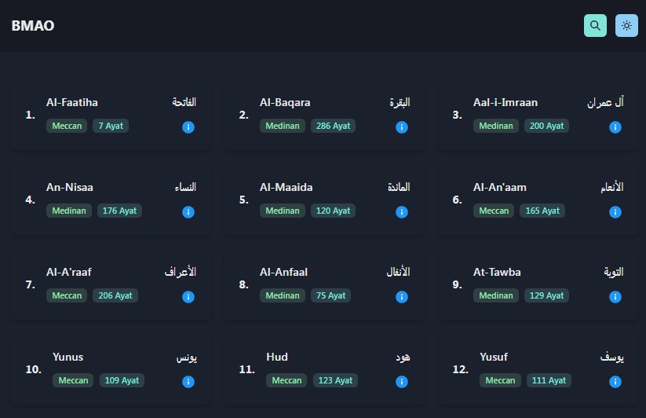Click the BMAO site logo
The image size is (646, 418).
click(x=33, y=26)
